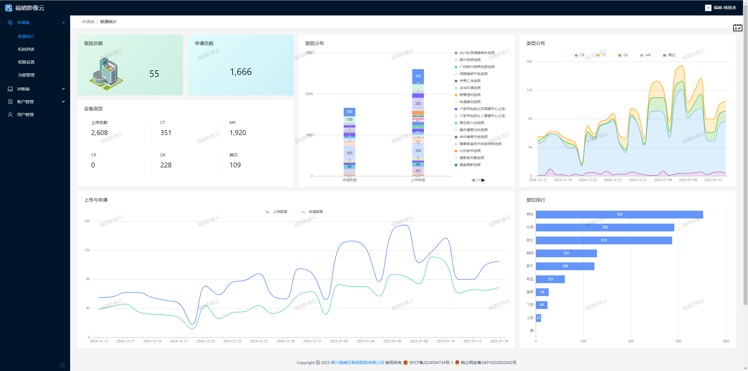Open 银川福晴互联网医院有限公司 footer link
Viewport: 748px width, 371px height.
[357, 363]
